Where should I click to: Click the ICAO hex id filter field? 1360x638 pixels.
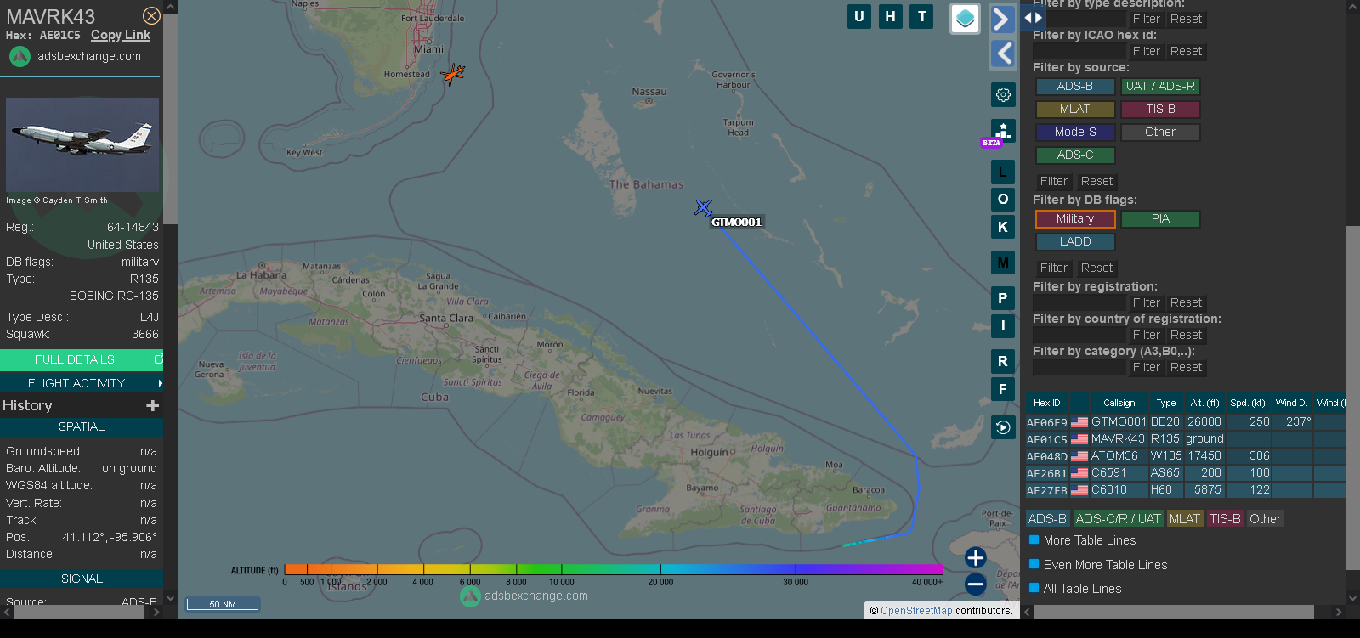[x=1079, y=51]
